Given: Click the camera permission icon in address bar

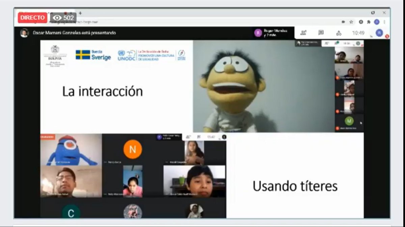Looking at the screenshot, I should [x=343, y=22].
